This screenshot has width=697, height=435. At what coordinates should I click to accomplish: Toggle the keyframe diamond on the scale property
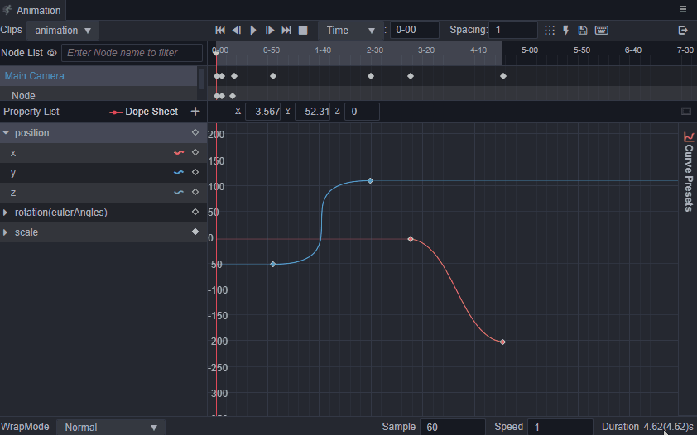click(x=195, y=232)
